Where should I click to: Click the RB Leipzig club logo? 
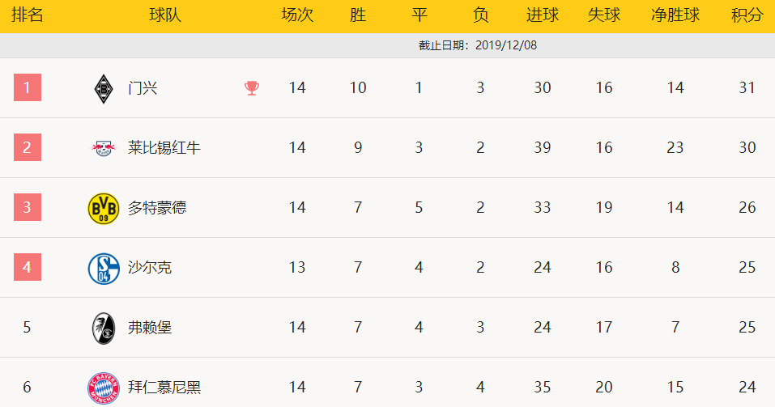104,148
